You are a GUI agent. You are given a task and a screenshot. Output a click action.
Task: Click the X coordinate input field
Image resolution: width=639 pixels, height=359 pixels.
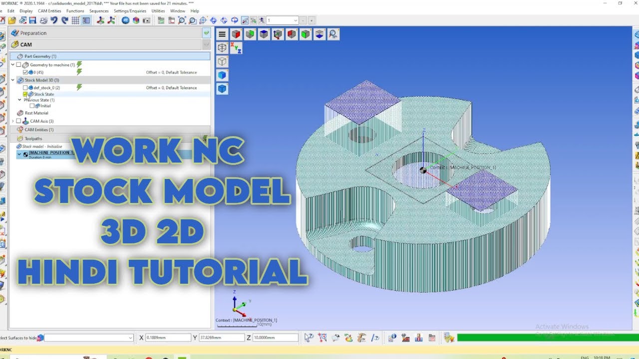(167, 338)
